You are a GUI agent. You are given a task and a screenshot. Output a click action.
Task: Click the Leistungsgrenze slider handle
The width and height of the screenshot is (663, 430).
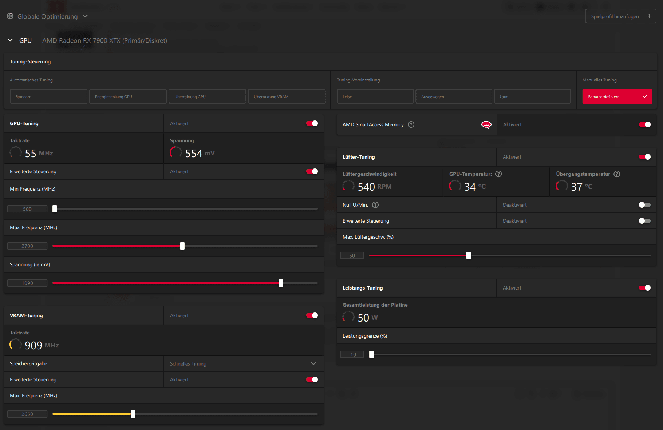click(371, 354)
